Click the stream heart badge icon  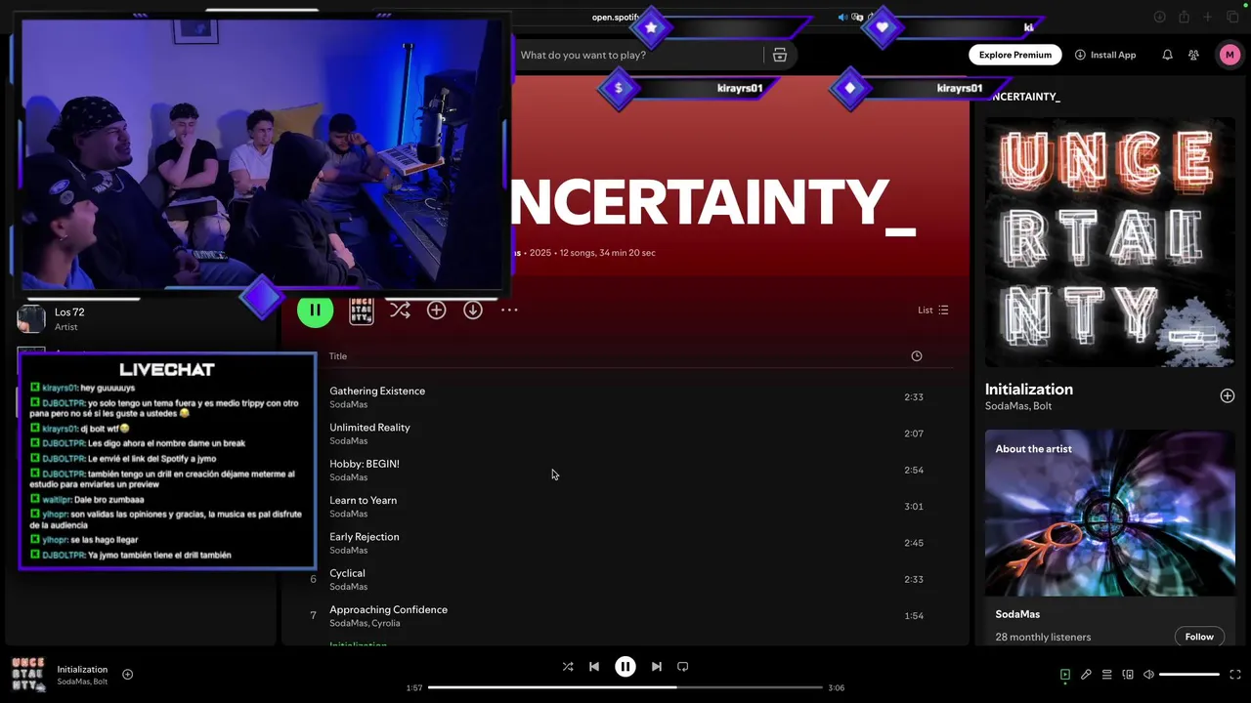click(x=883, y=27)
